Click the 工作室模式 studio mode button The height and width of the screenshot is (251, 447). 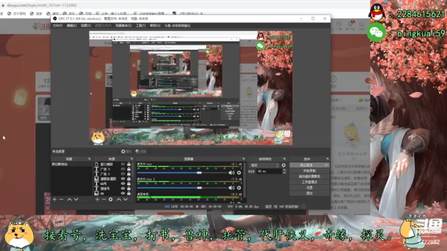pos(310,182)
